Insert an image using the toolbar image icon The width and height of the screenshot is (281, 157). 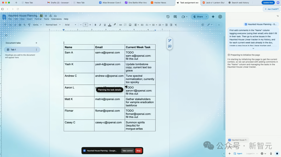(130, 25)
